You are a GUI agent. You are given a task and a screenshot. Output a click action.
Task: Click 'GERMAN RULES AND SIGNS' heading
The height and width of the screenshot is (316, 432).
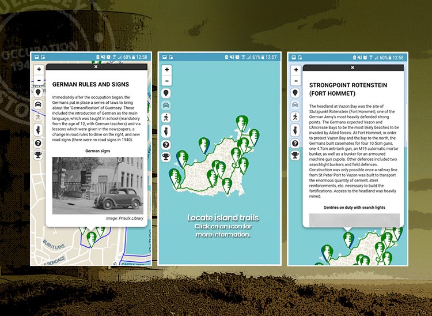point(90,84)
